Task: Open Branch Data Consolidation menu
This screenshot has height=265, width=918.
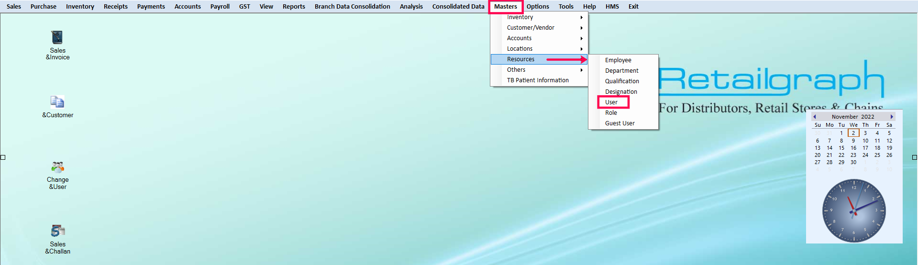Action: [353, 6]
